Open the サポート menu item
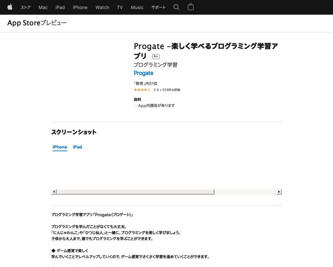The image size is (333, 267). tap(158, 7)
